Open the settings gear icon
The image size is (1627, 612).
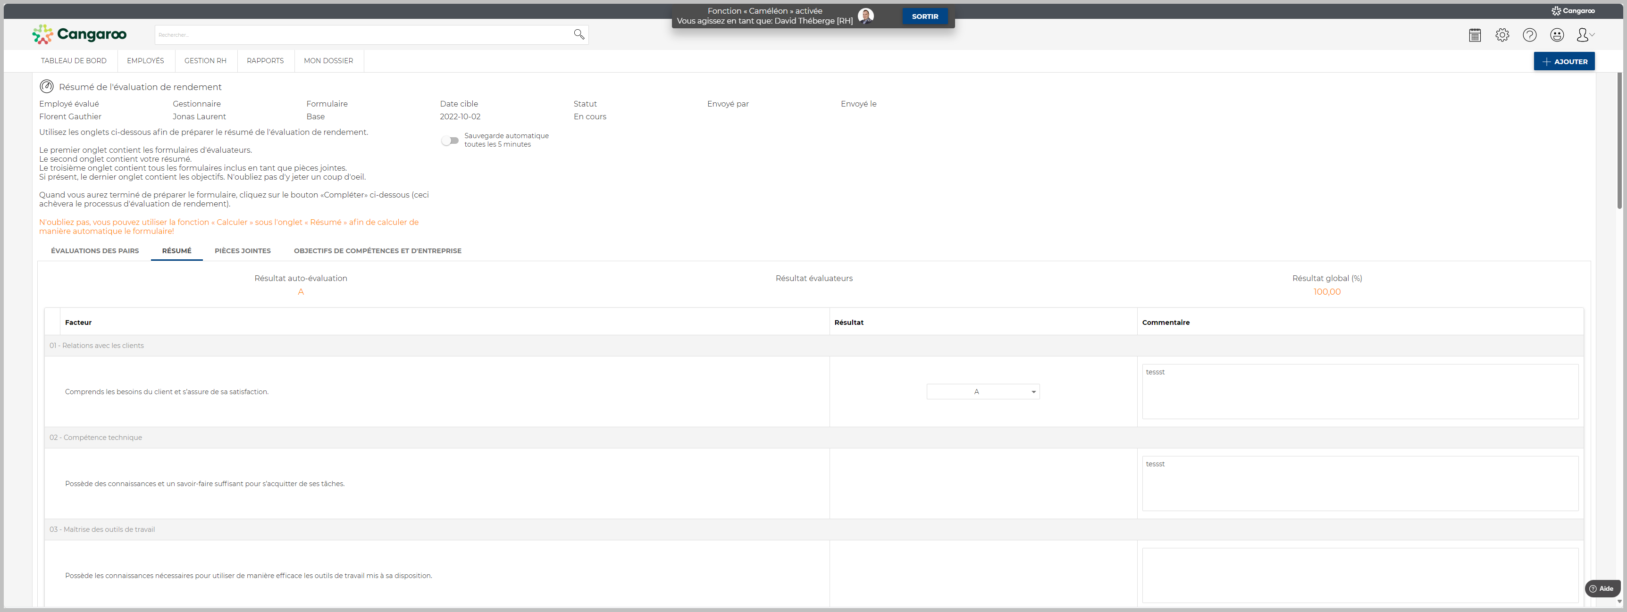pyautogui.click(x=1502, y=35)
